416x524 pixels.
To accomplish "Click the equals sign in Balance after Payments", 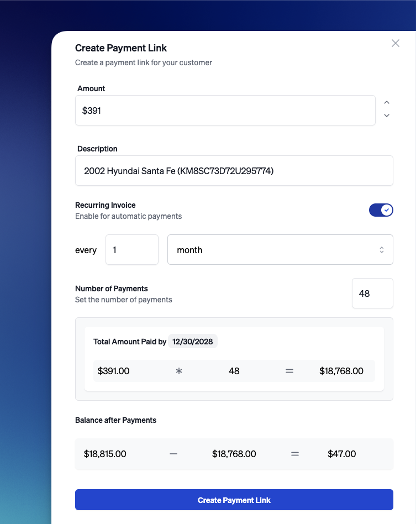I will (x=294, y=454).
